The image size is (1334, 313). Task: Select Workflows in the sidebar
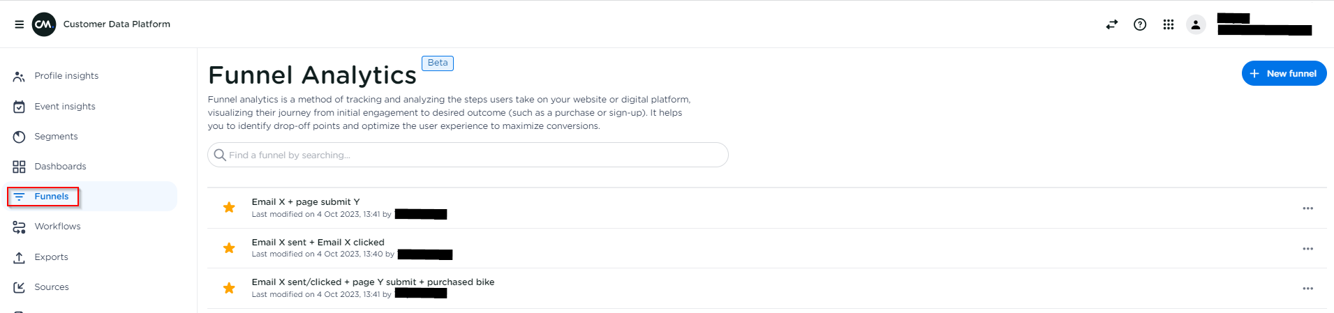point(57,227)
